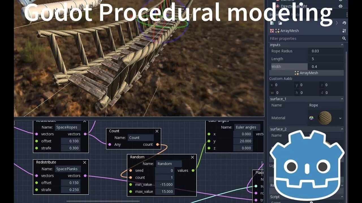Collapse the surface_1 section
362x203 pixels.
tap(306, 99)
